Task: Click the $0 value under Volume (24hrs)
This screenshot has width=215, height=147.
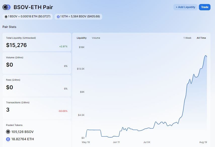Action: pos(10,65)
